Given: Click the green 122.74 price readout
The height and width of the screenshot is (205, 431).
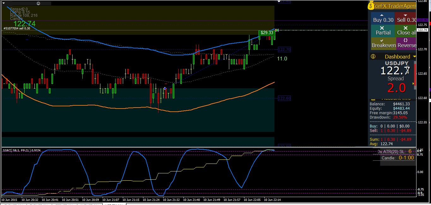Looking at the screenshot, I should (x=24, y=24).
